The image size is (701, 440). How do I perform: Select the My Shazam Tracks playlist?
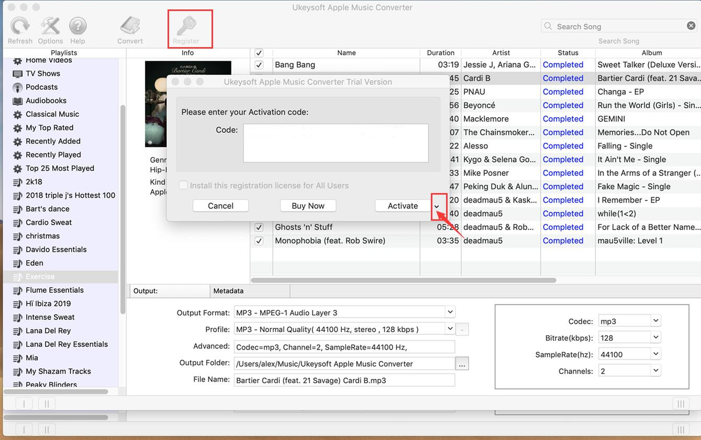[x=58, y=371]
